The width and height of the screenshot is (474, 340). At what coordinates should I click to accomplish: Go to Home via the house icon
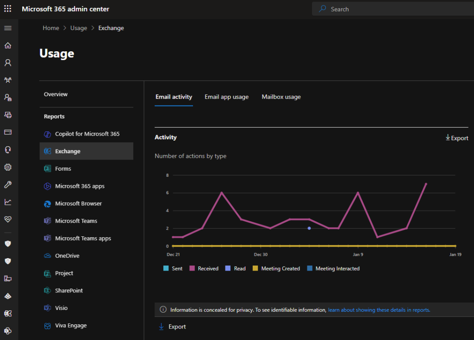8,45
